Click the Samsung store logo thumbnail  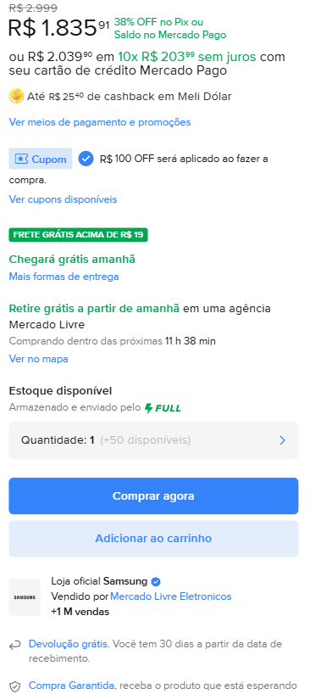coord(25,597)
